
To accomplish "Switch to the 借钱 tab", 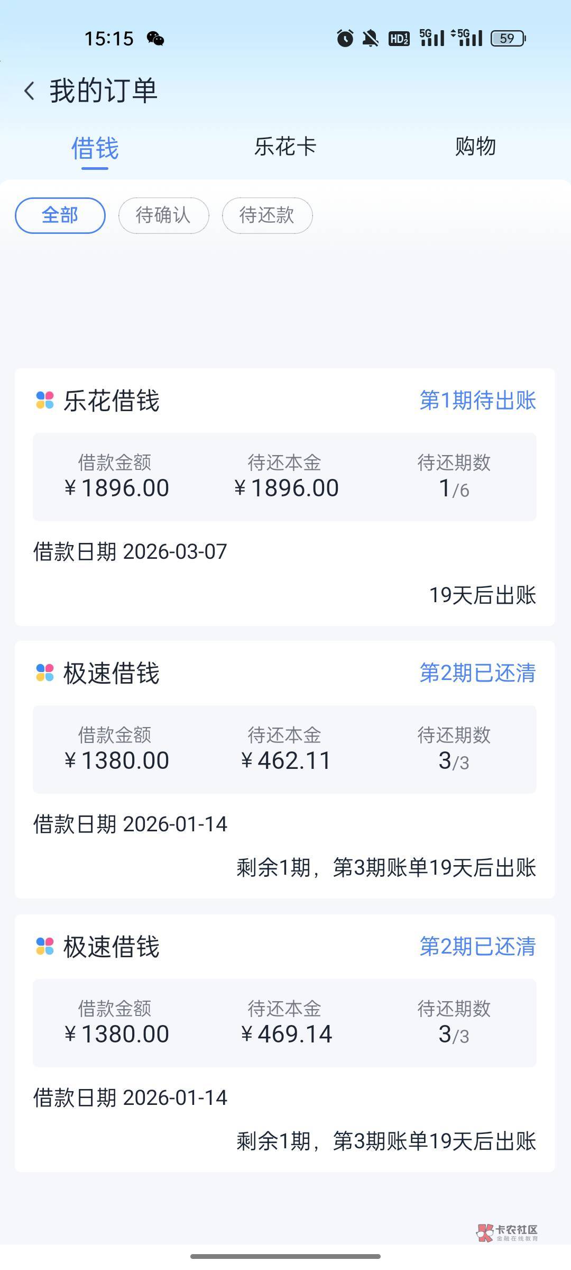I will click(x=95, y=148).
